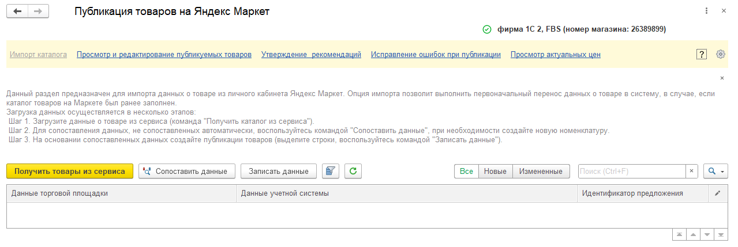Image resolution: width=738 pixels, height=247 pixels.
Task: Go back with the left arrow button
Action: (17, 12)
